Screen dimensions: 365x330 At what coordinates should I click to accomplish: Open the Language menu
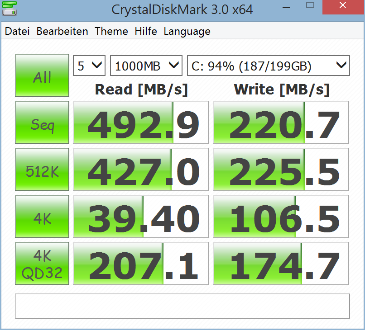pyautogui.click(x=187, y=32)
